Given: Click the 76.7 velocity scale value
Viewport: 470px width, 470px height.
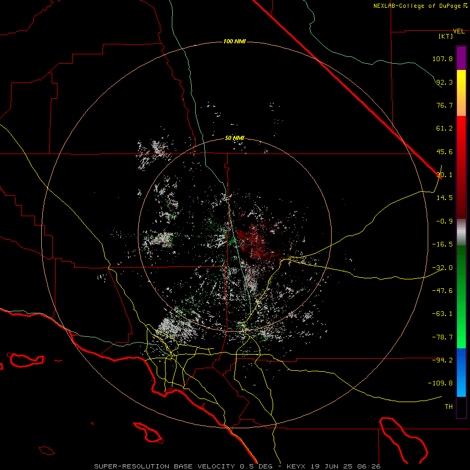Looking at the screenshot, I should click(x=444, y=105).
